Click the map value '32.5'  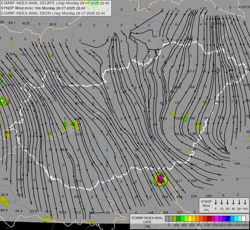[x=65, y=87]
